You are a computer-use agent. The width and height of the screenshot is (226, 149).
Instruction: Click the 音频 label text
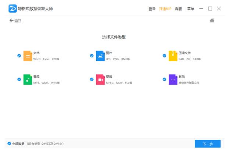(x=36, y=77)
